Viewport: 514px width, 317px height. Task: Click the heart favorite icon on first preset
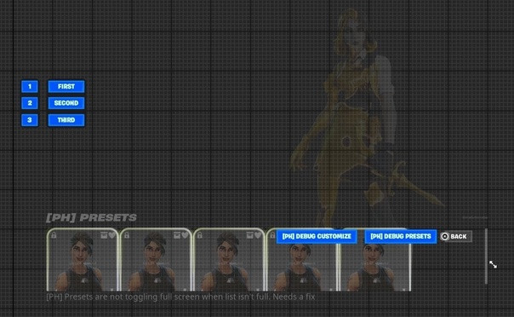[112, 235]
